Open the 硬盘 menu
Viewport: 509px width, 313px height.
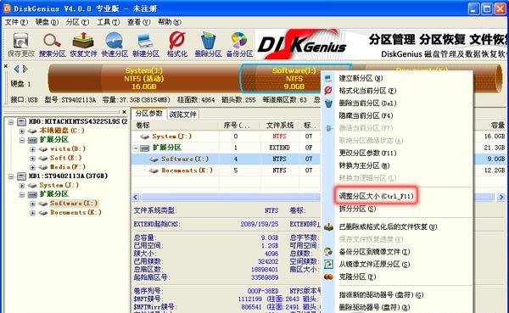pyautogui.click(x=47, y=22)
